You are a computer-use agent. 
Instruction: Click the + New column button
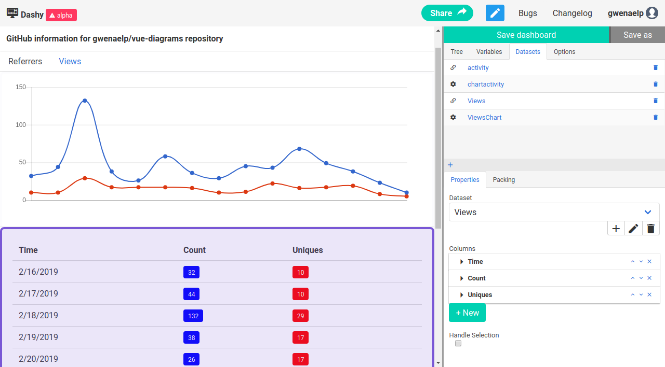(x=467, y=313)
